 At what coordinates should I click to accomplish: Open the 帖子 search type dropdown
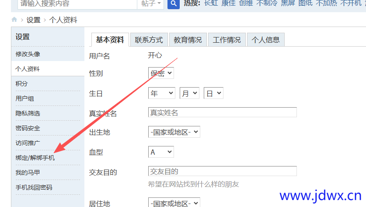click(x=152, y=4)
